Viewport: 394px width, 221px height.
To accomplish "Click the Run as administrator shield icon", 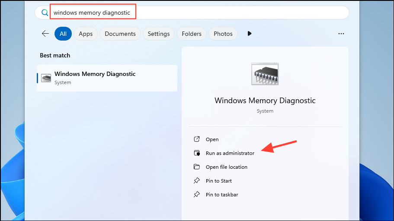I will click(197, 153).
